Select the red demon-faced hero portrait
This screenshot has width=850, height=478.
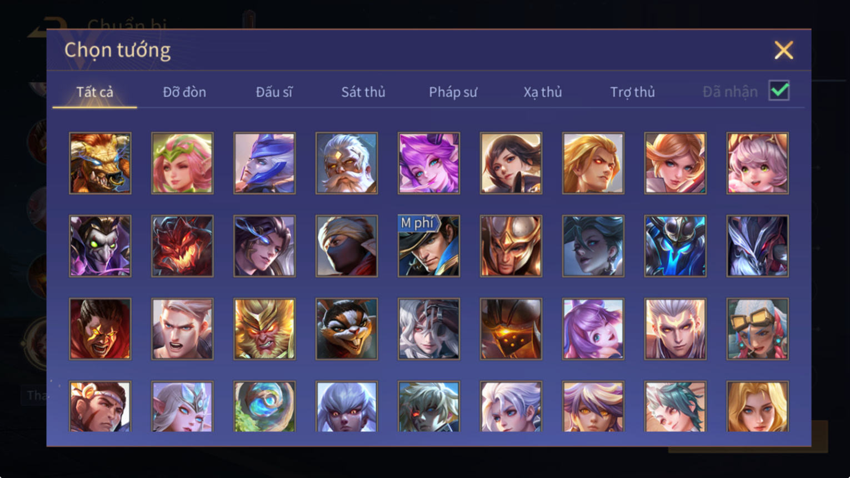click(182, 246)
